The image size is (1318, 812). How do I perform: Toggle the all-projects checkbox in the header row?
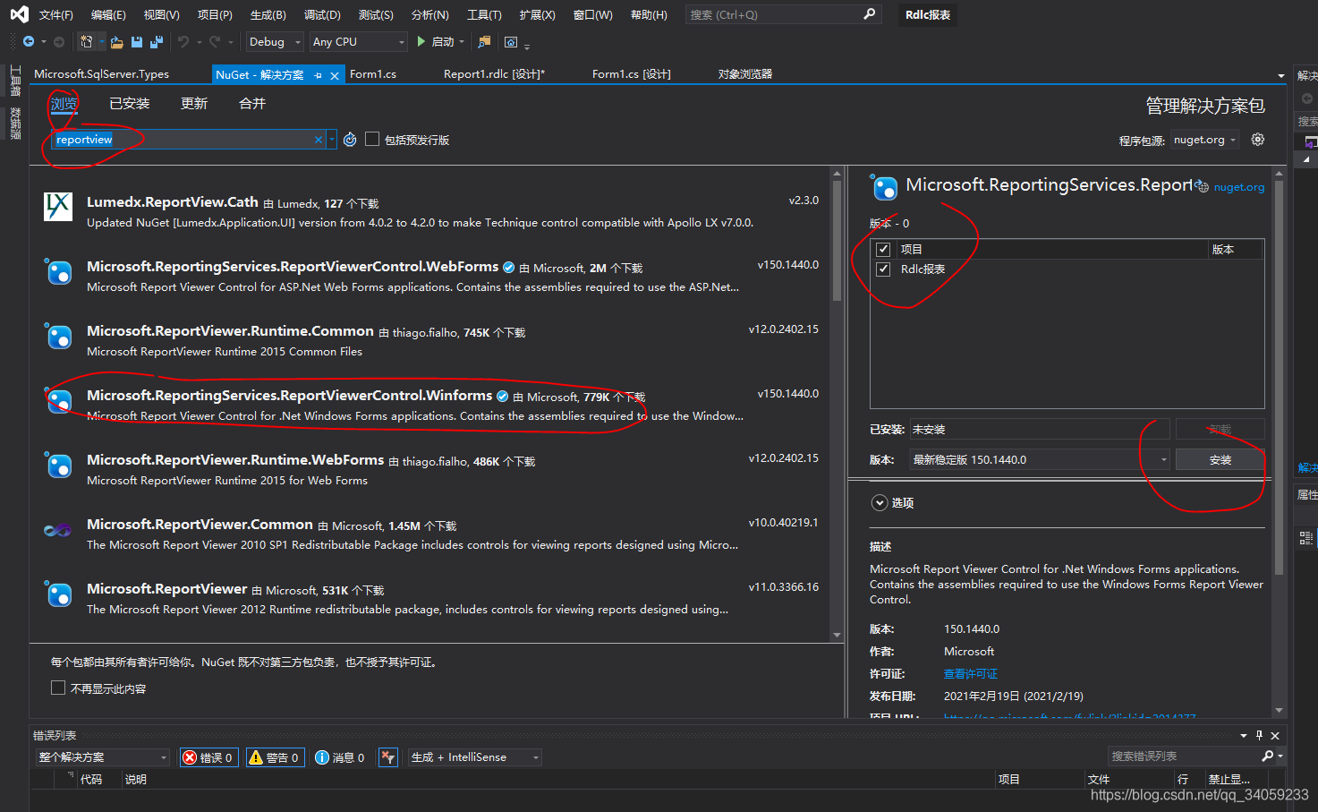point(883,249)
